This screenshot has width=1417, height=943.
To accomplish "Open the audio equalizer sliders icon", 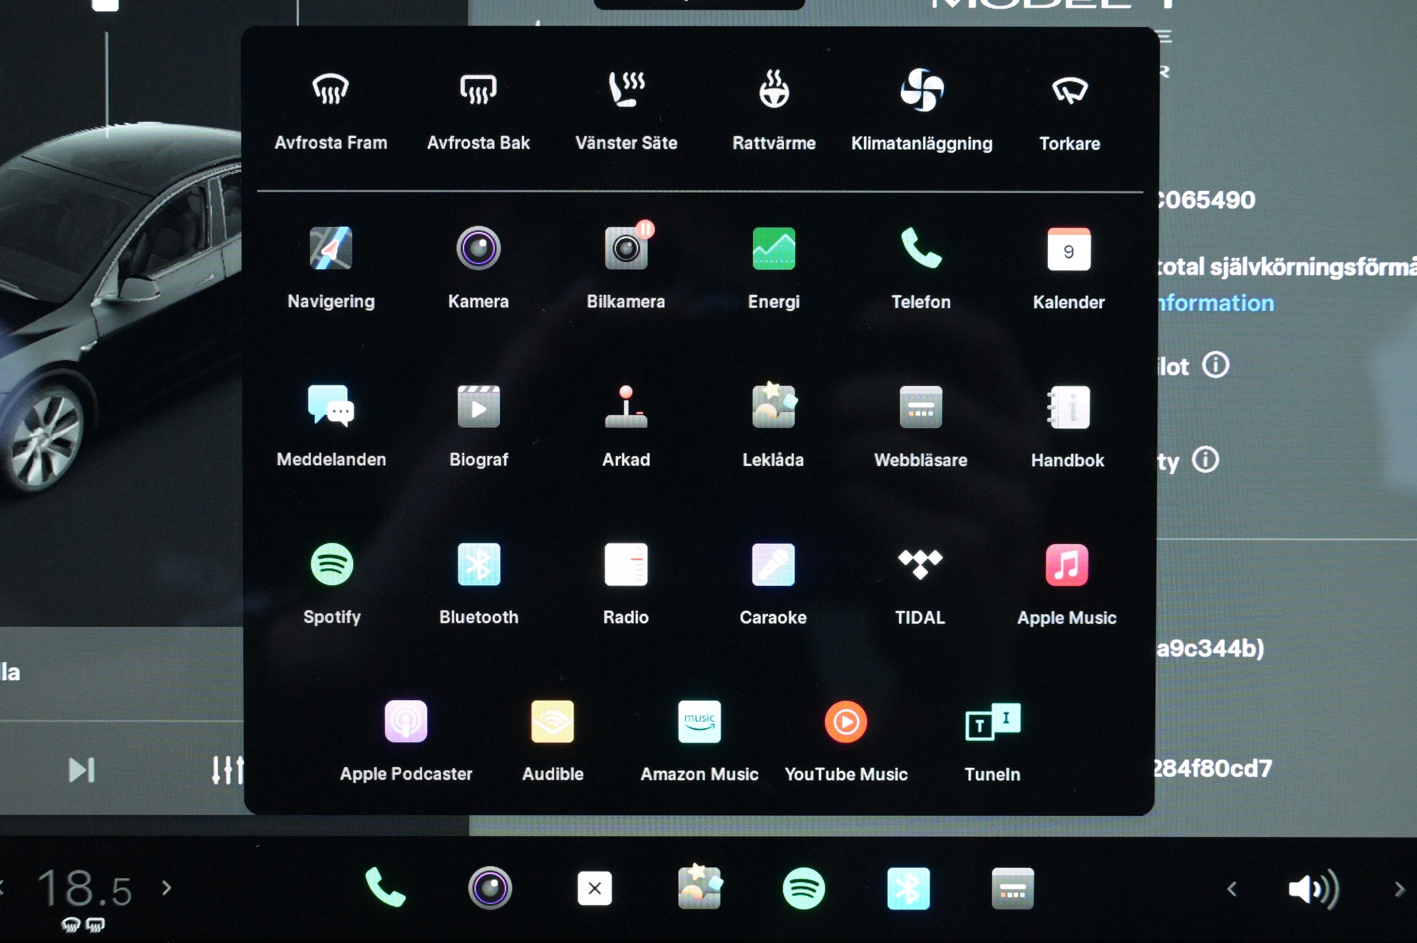I will point(228,771).
